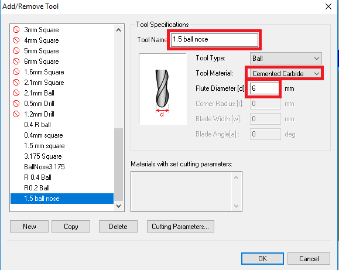Select 0.4 R ball tool entry
This screenshot has width=339, height=270.
click(37, 125)
